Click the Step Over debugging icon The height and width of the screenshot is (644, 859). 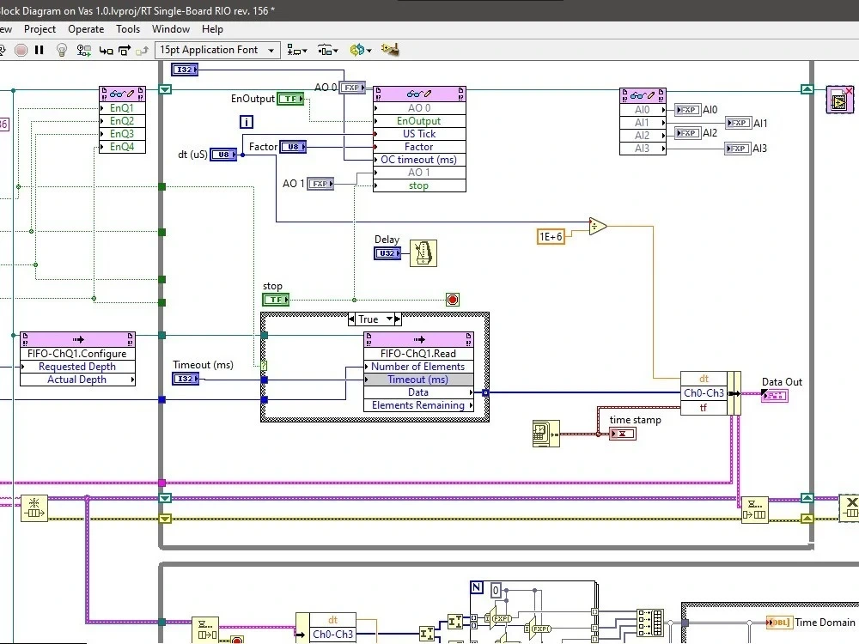[124, 49]
